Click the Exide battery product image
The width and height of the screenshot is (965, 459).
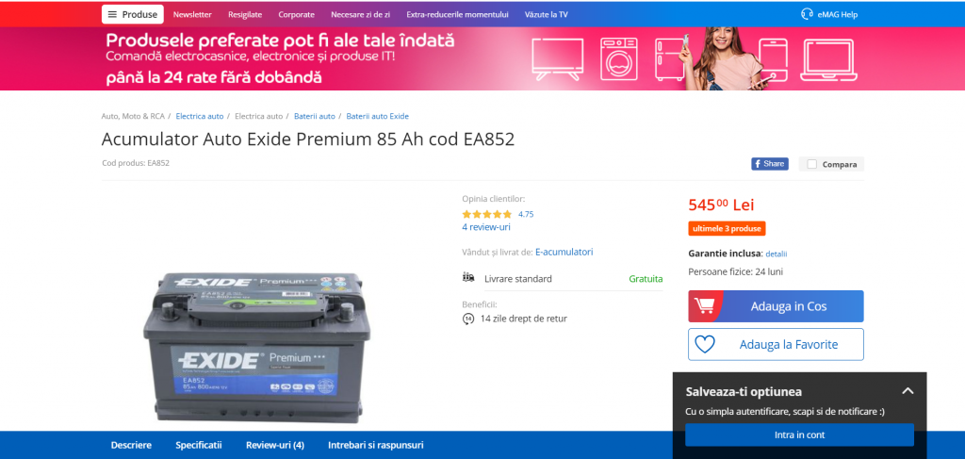click(x=257, y=348)
